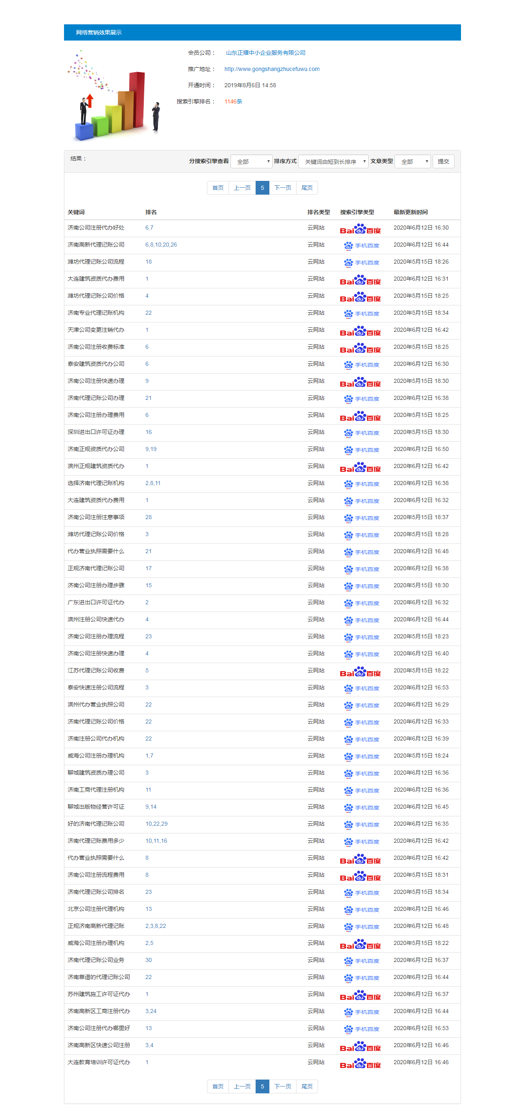This screenshot has width=525, height=1112.
Task: Click Baidu logo in 苏州建筑施工许可证代办 row
Action: [360, 995]
